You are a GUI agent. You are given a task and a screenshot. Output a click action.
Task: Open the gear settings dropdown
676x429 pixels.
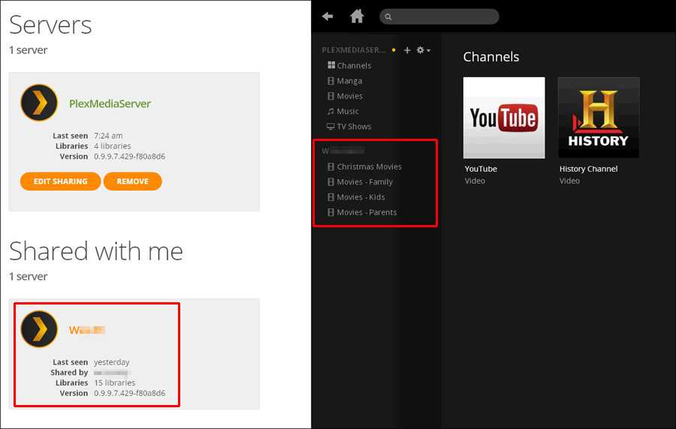[423, 50]
